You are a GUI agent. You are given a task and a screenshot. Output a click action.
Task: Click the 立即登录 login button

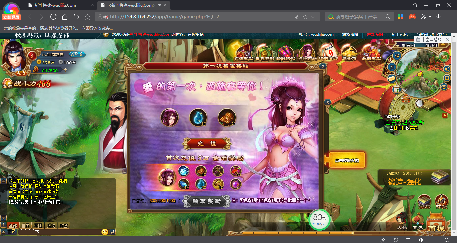[11, 17]
